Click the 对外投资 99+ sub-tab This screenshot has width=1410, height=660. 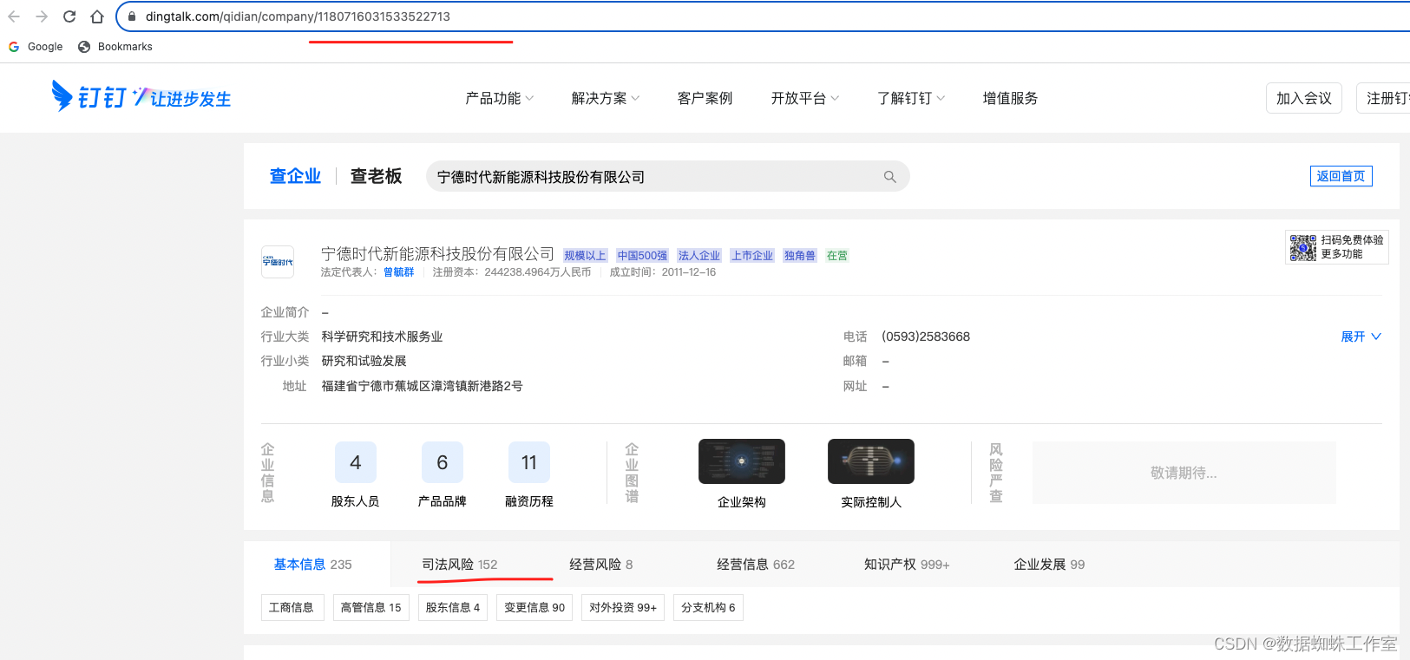[x=623, y=607]
